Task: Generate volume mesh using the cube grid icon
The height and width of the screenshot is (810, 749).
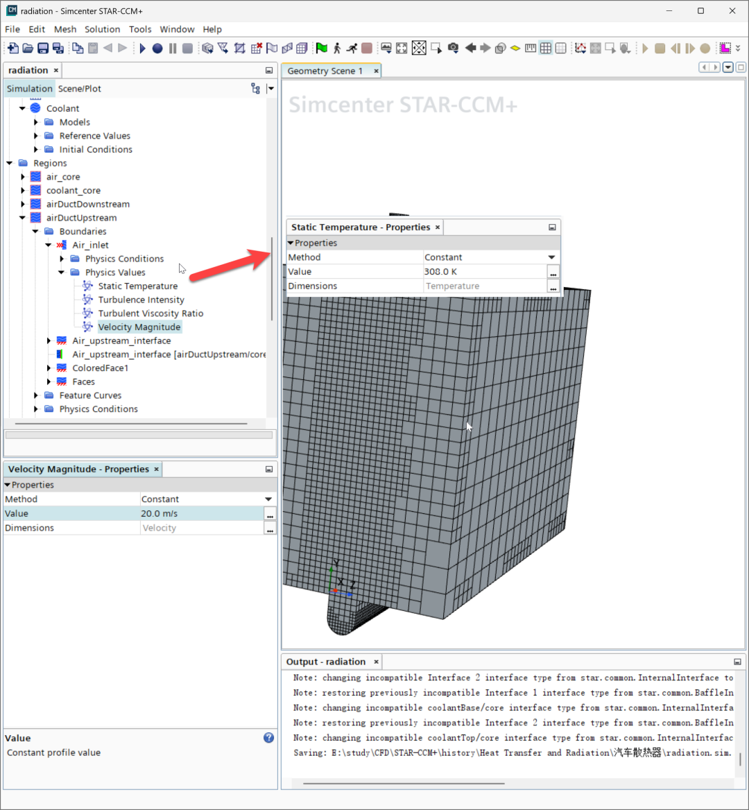Action: tap(302, 48)
